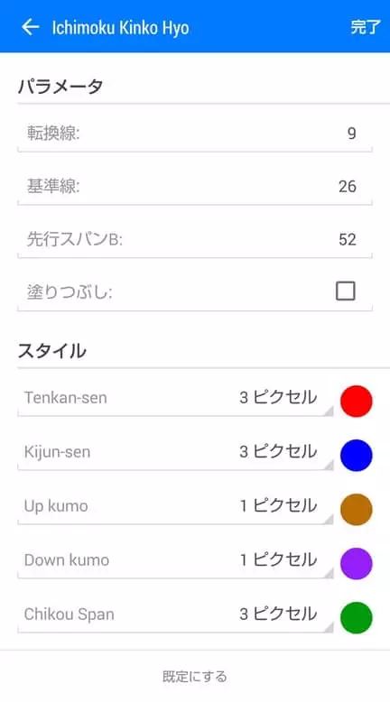Pick the green Chikou Span color swatch

357,618
